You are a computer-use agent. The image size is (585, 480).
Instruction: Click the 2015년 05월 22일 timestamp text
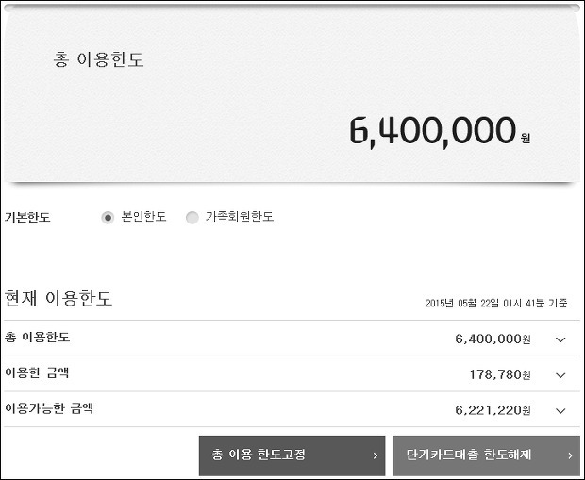[496, 303]
